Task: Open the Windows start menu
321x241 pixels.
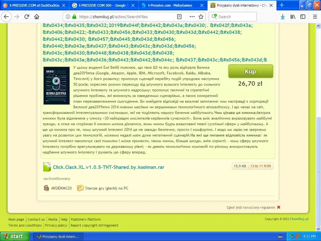Action: [15, 236]
